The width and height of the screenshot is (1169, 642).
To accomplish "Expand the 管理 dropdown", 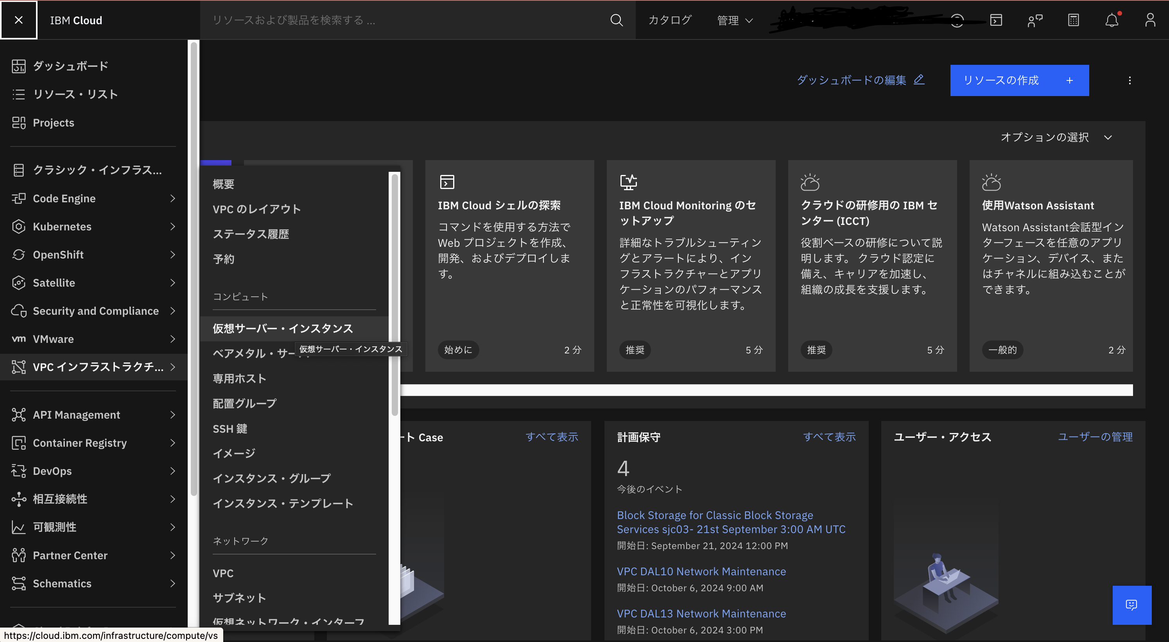I will pos(734,20).
